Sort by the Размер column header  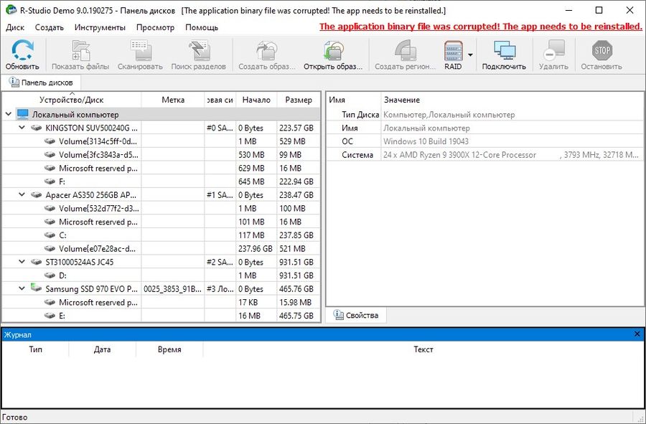pyautogui.click(x=298, y=100)
